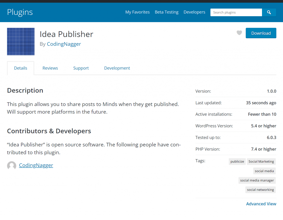This screenshot has width=283, height=220.
Task: Open My Favorites in header
Action: click(137, 12)
